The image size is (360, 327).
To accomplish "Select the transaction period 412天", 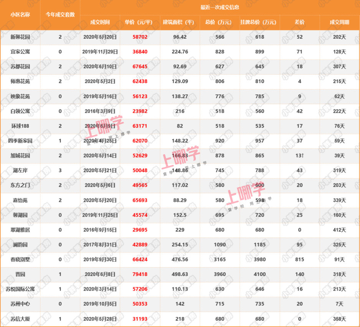I will coord(339,230).
